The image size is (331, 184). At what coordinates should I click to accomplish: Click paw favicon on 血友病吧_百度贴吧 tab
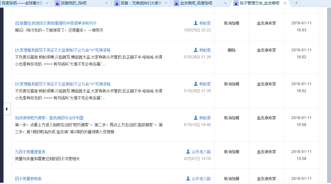pyautogui.click(x=176, y=3)
